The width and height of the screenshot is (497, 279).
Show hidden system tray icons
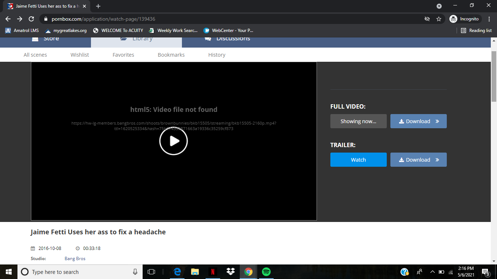[x=432, y=272]
